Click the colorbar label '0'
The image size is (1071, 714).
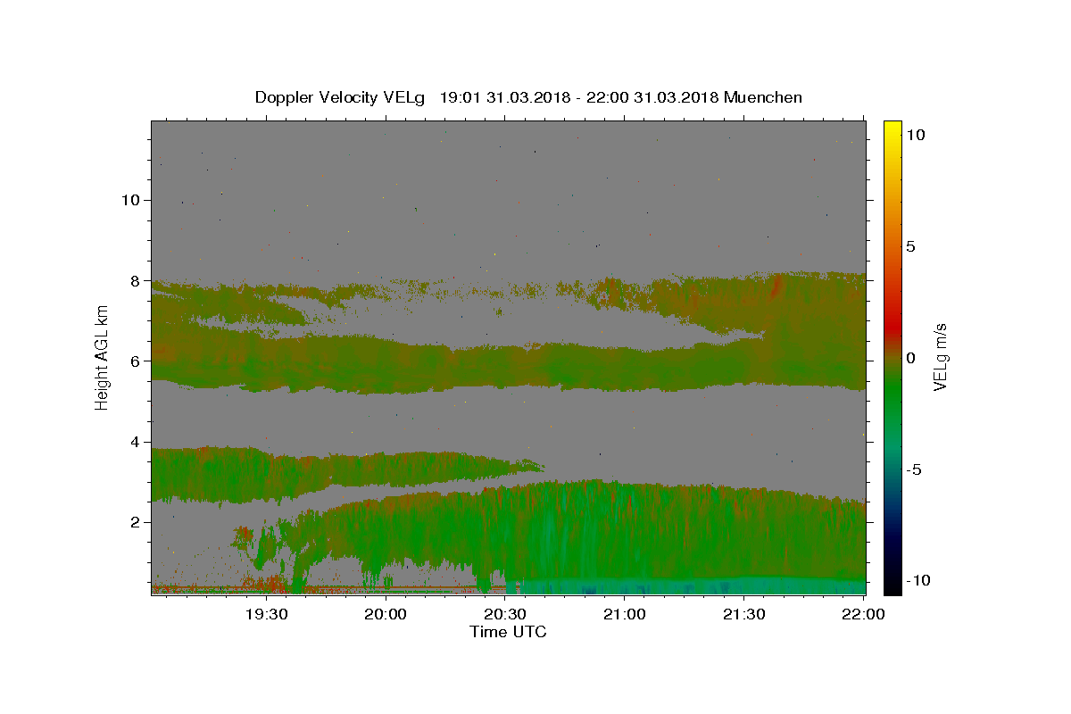[x=911, y=358]
